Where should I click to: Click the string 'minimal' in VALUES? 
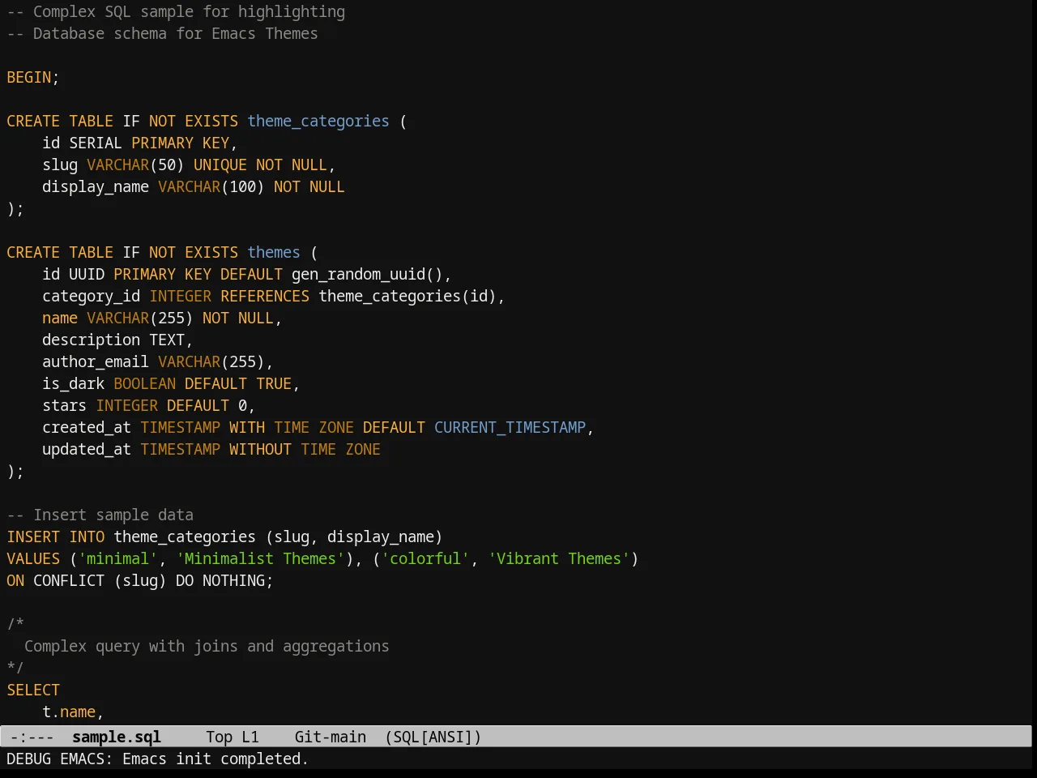pyautogui.click(x=117, y=558)
